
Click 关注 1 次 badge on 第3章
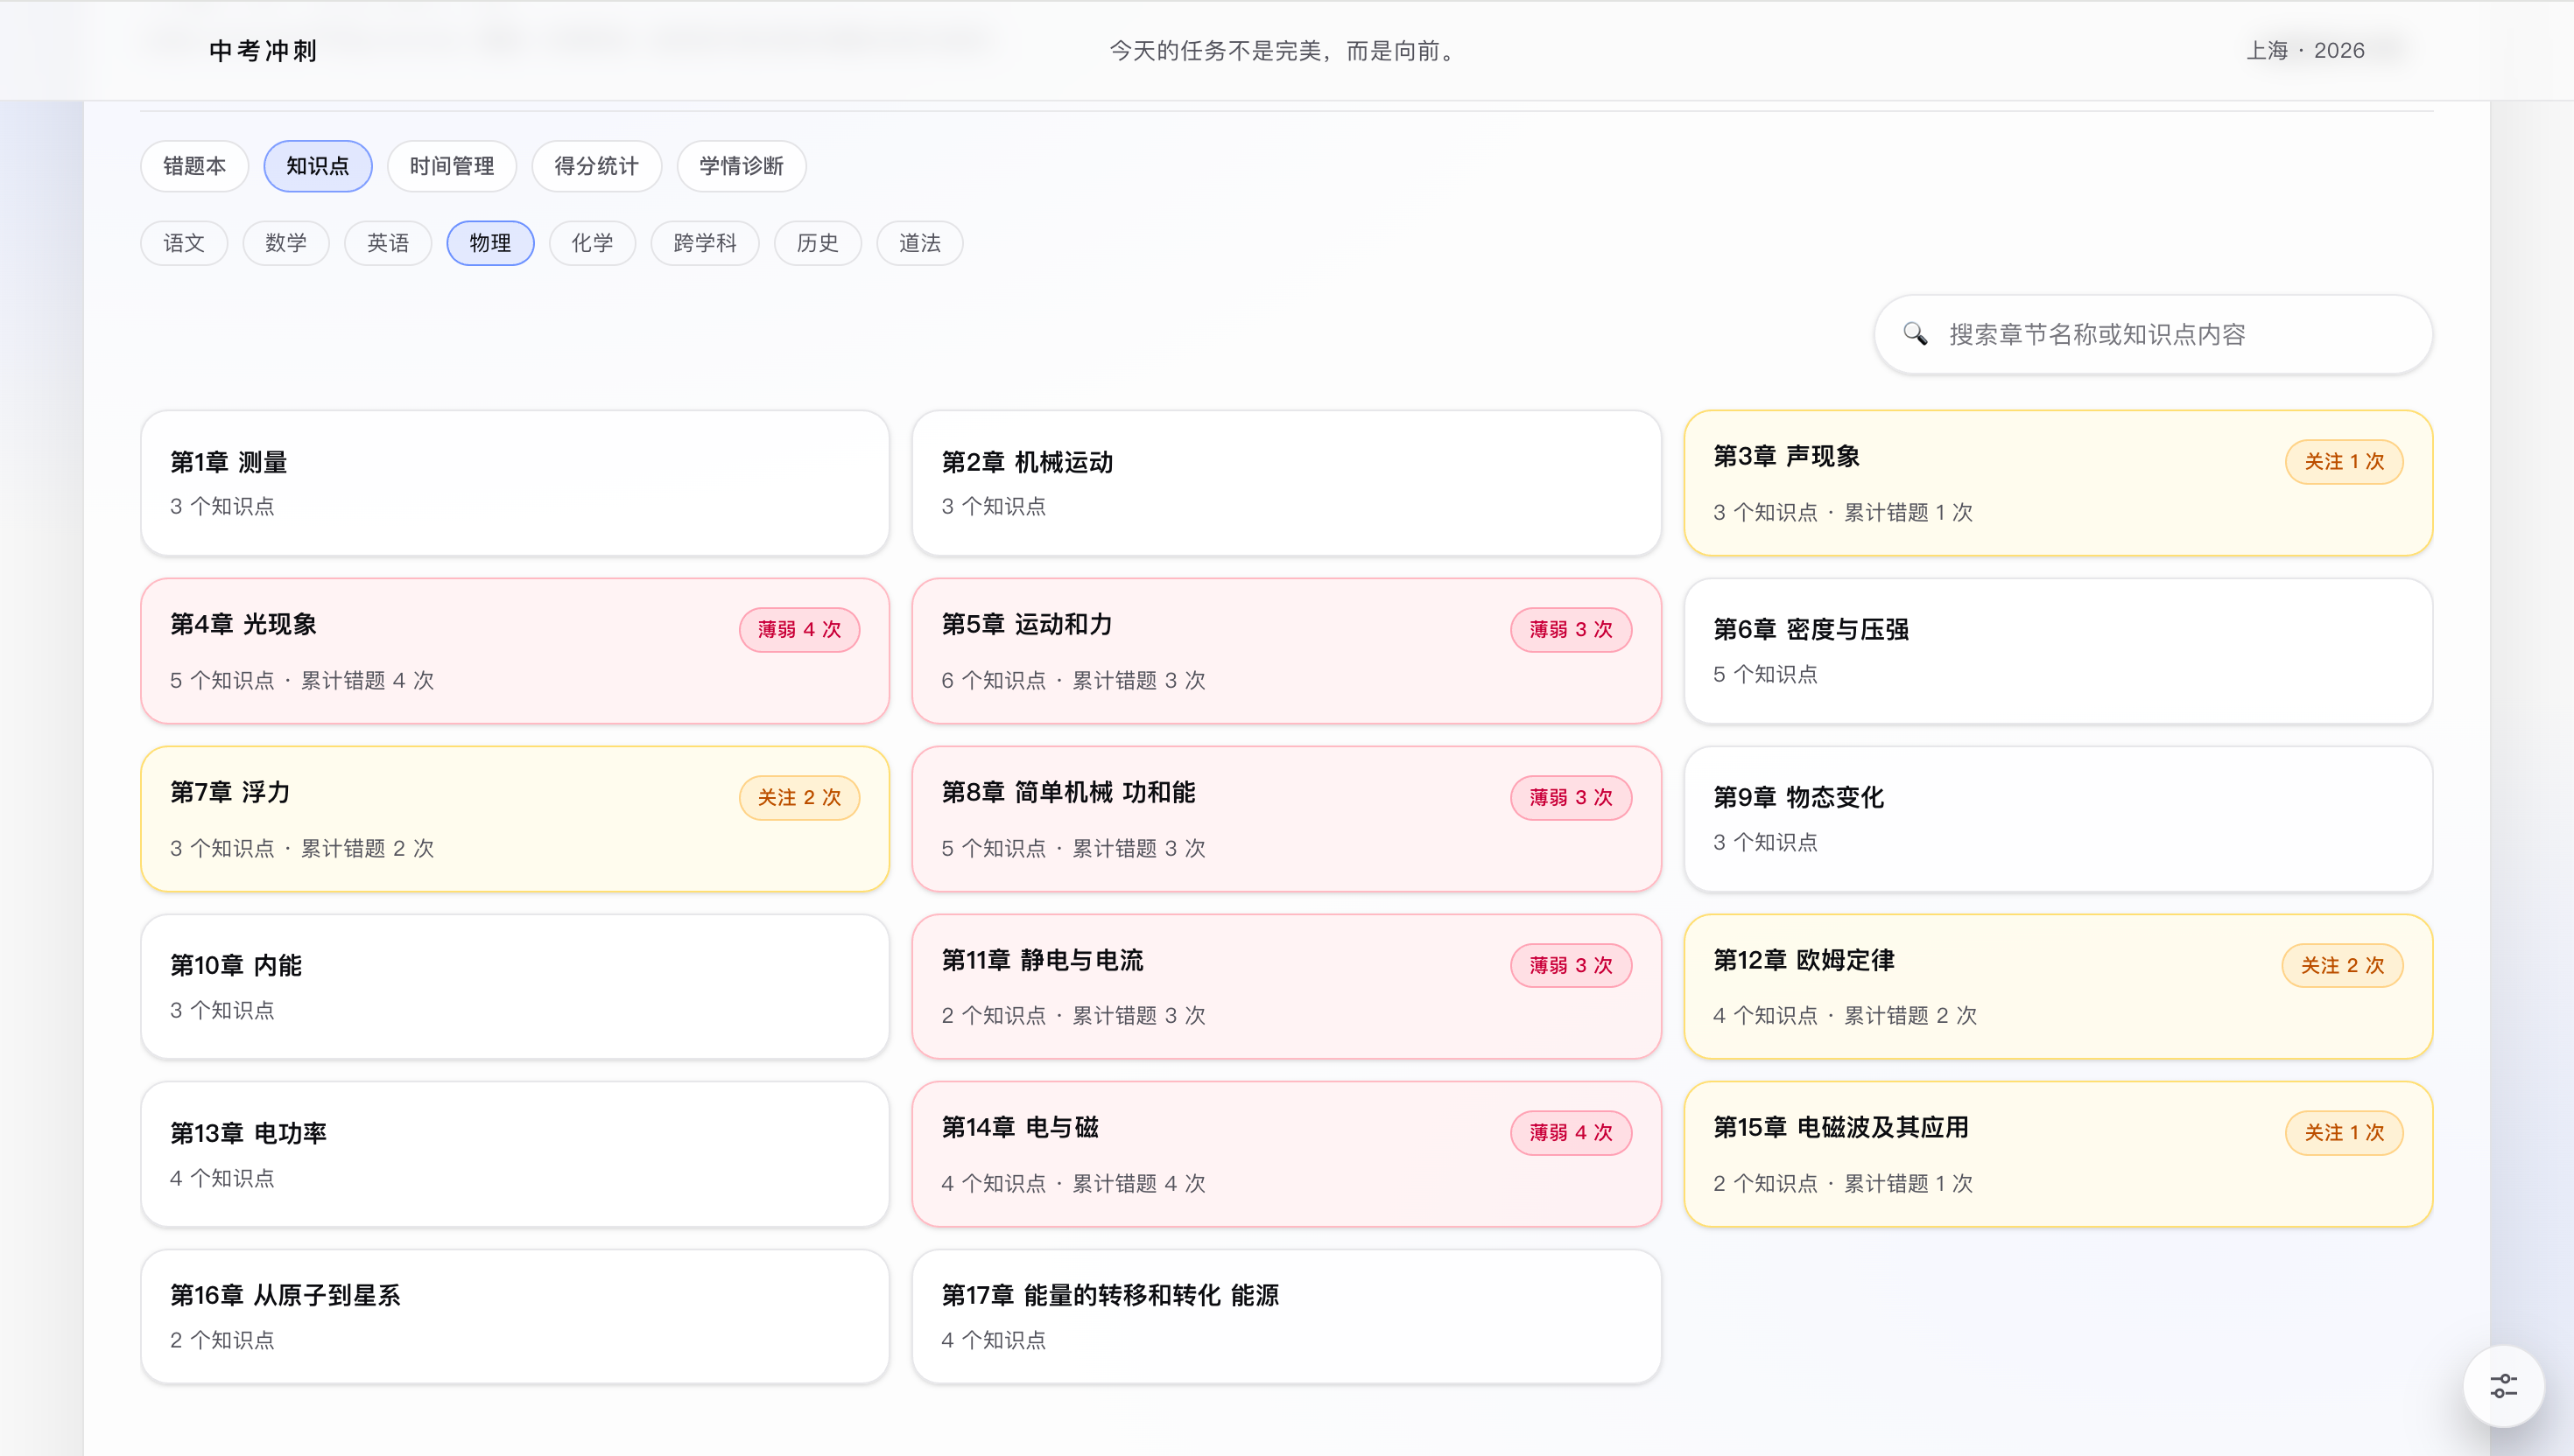[2344, 462]
